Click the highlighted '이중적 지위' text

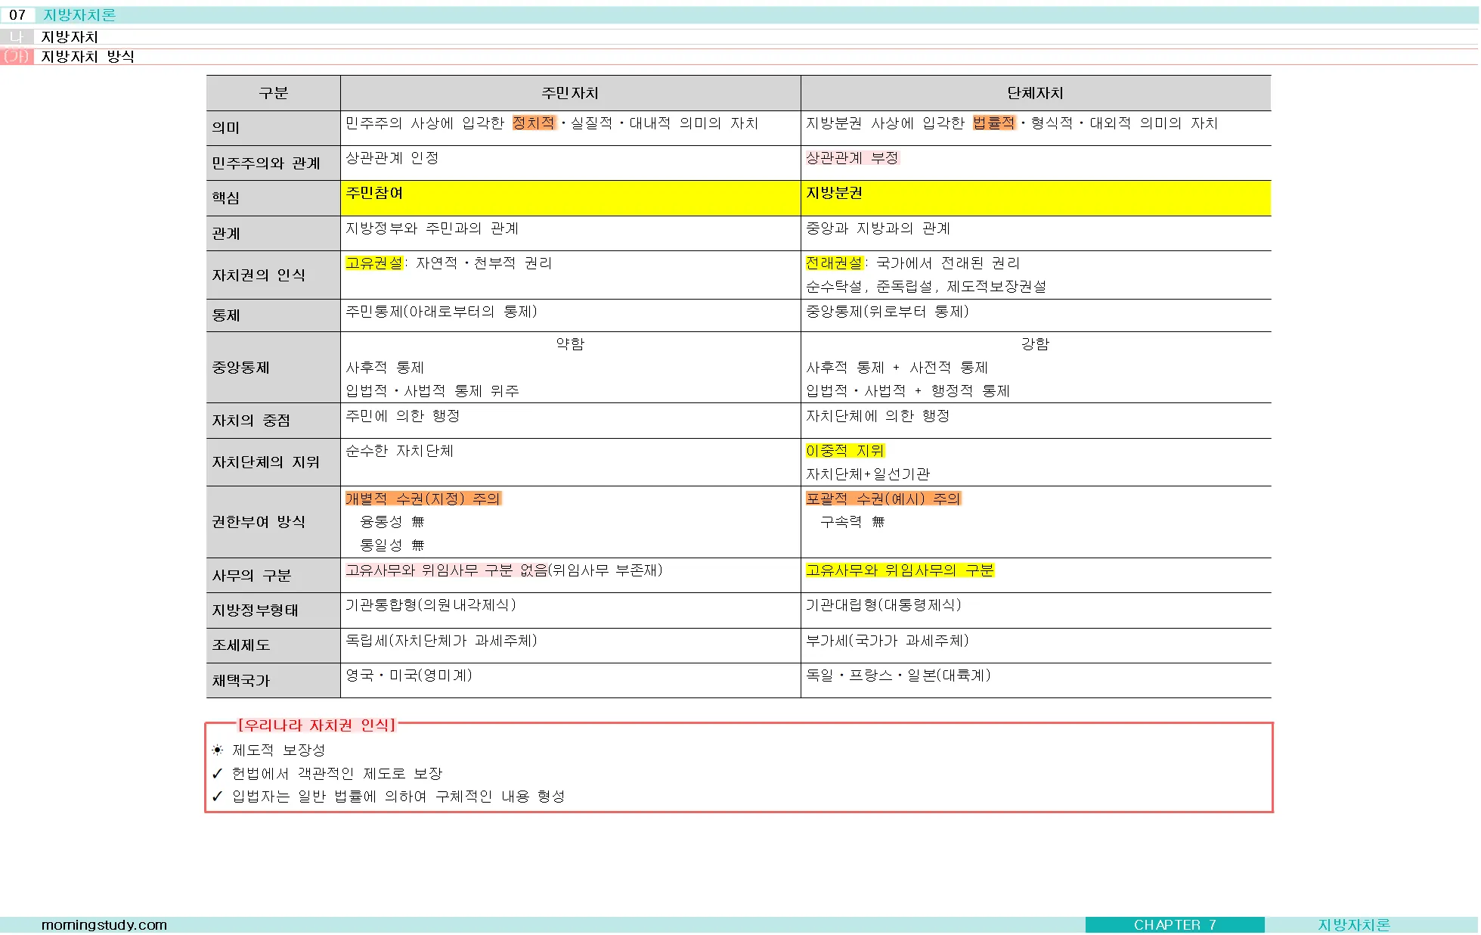844,451
